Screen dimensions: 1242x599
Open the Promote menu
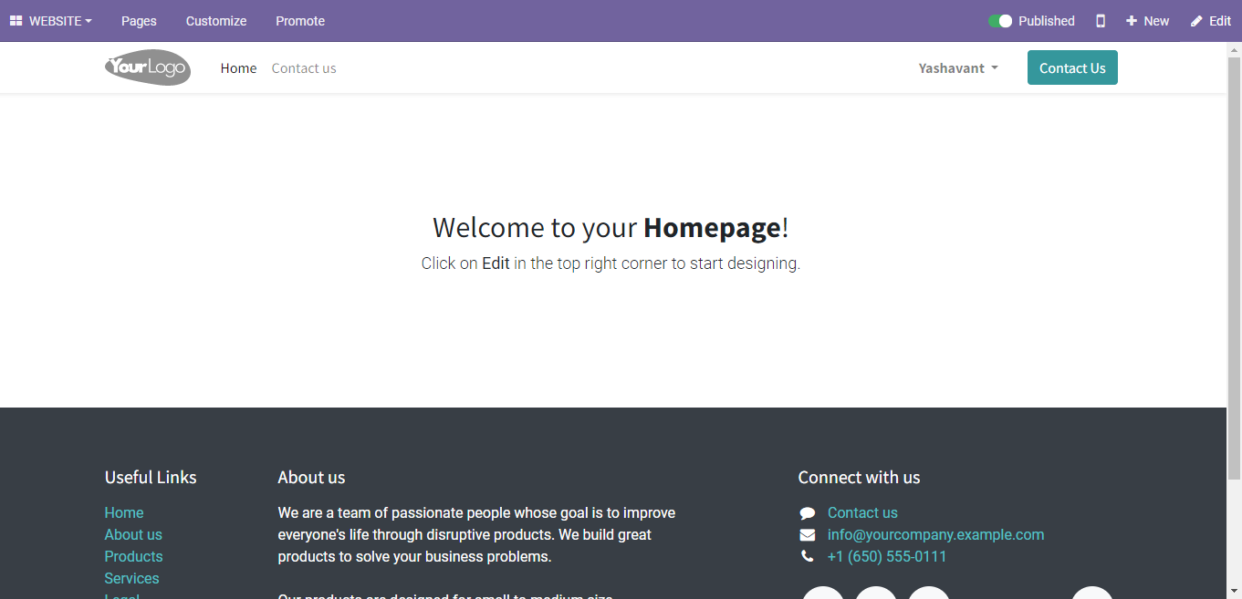300,21
